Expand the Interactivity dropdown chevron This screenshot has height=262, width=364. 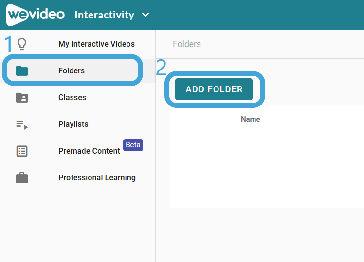click(146, 15)
